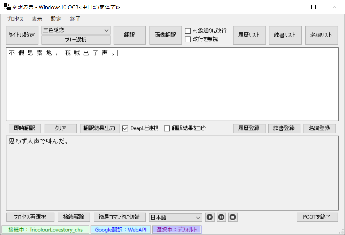Minimize the 翻訳表示 window
Screen dimensions: 345x235
(293, 7)
